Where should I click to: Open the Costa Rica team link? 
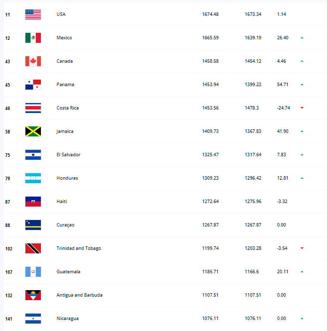point(68,108)
